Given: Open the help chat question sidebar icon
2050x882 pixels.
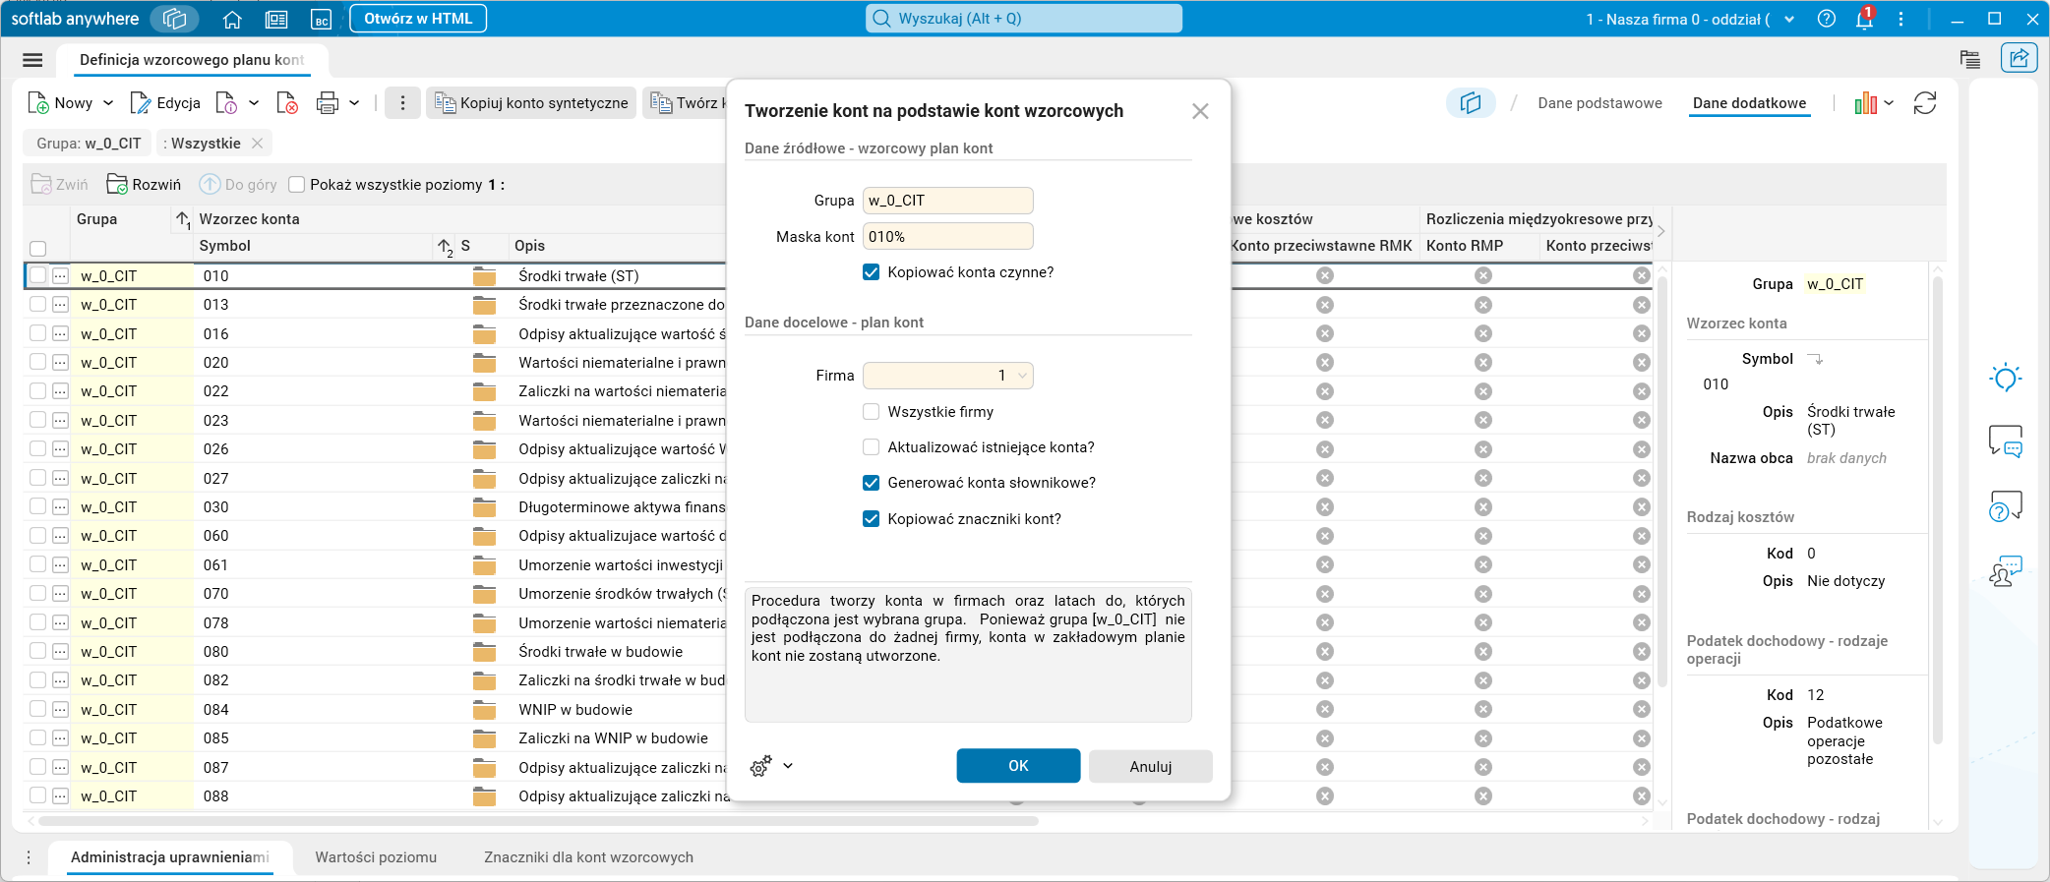Looking at the screenshot, I should (x=2005, y=506).
